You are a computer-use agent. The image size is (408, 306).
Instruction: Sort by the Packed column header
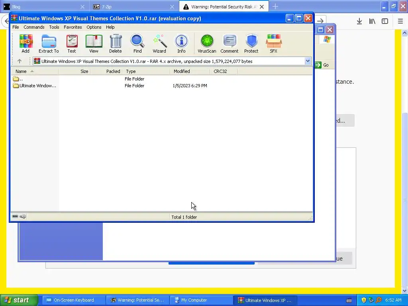click(106, 71)
